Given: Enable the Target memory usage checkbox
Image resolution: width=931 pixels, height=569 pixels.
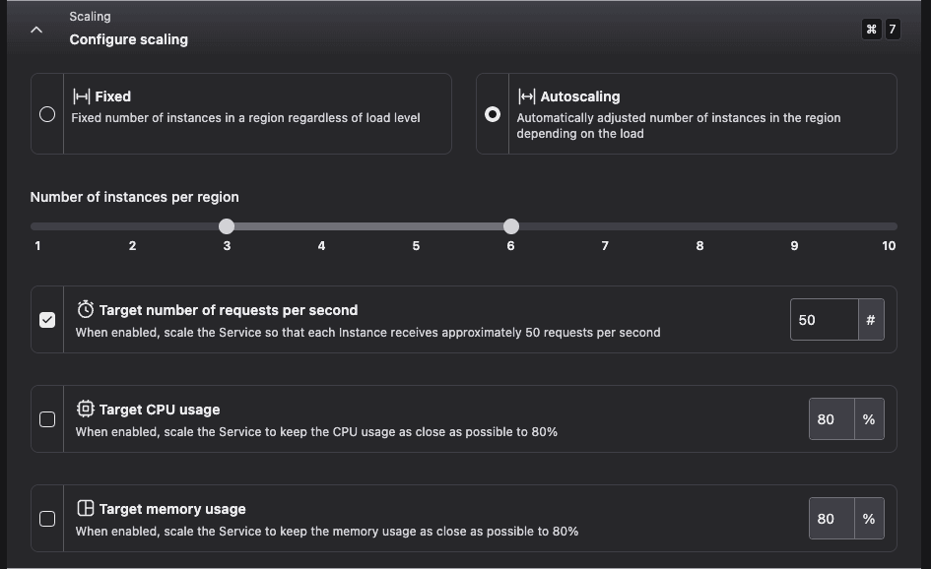Looking at the screenshot, I should pos(47,519).
